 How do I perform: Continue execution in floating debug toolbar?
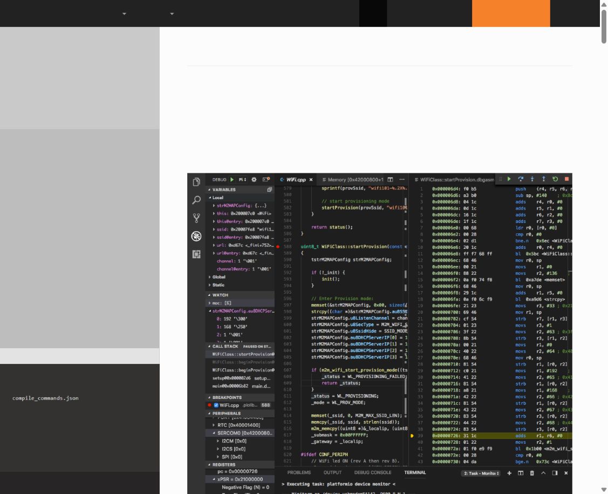point(509,179)
